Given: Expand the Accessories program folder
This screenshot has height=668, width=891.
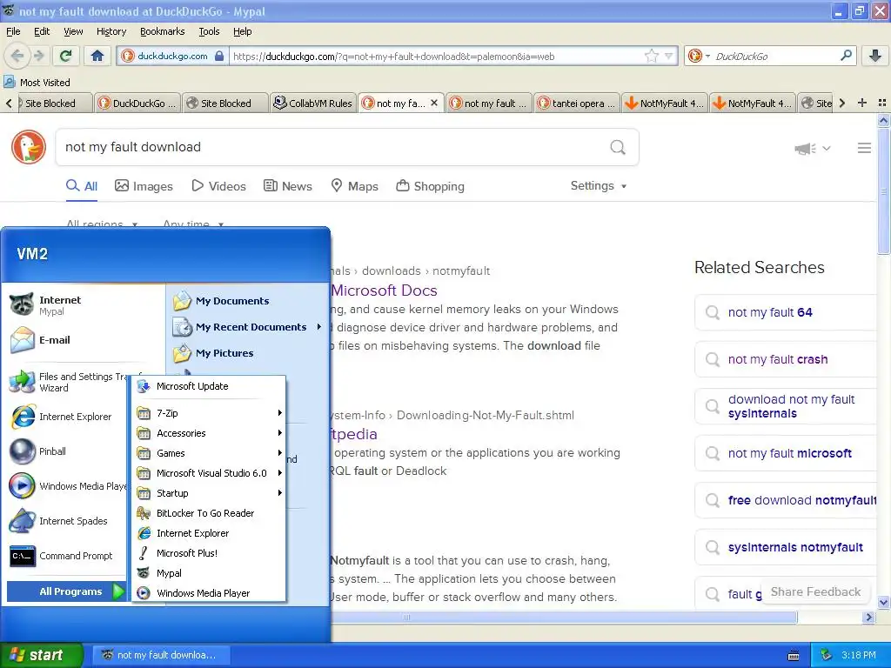Looking at the screenshot, I should coord(209,433).
